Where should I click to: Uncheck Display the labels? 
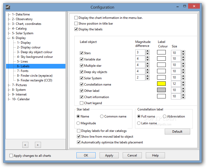tap(76, 29)
